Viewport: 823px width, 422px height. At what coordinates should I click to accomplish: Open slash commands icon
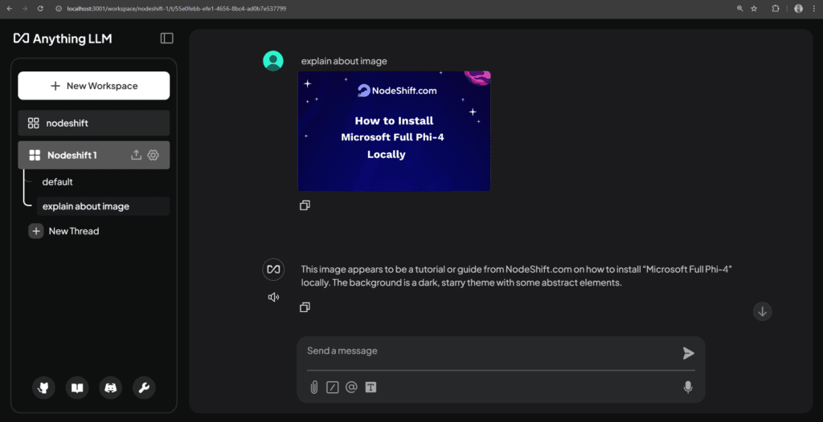[x=332, y=388]
